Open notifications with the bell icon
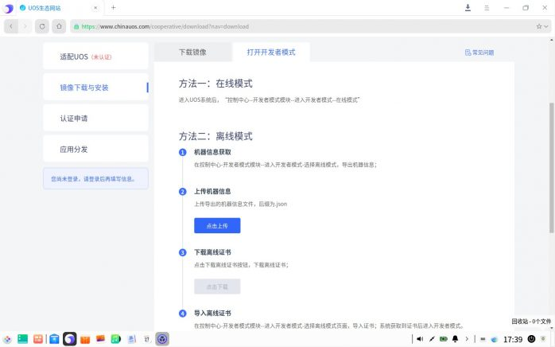Viewport: 555px width, 347px height. tap(455, 339)
